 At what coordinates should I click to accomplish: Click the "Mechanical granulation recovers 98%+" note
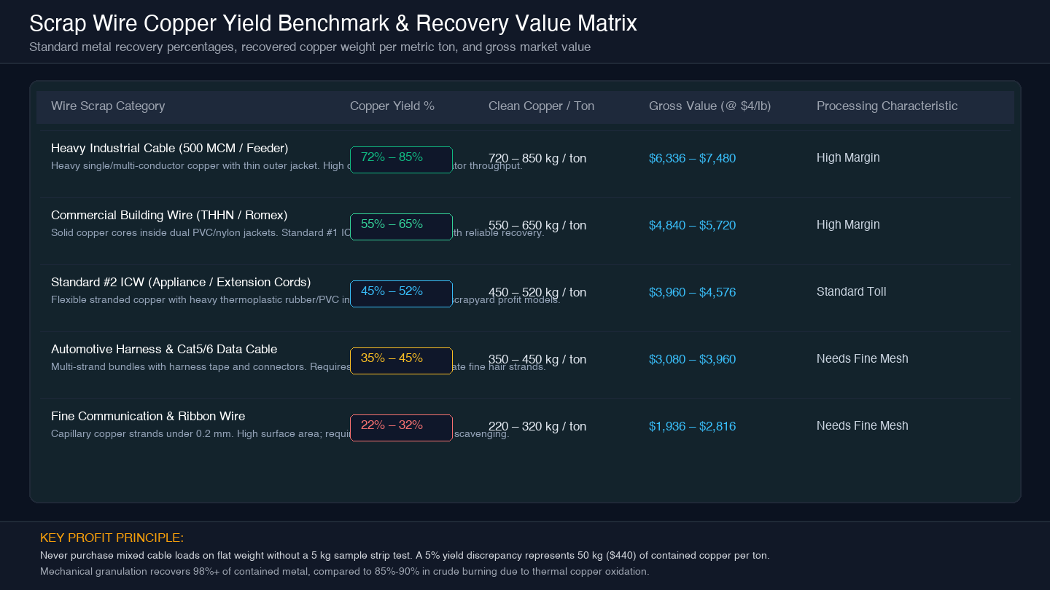(345, 572)
